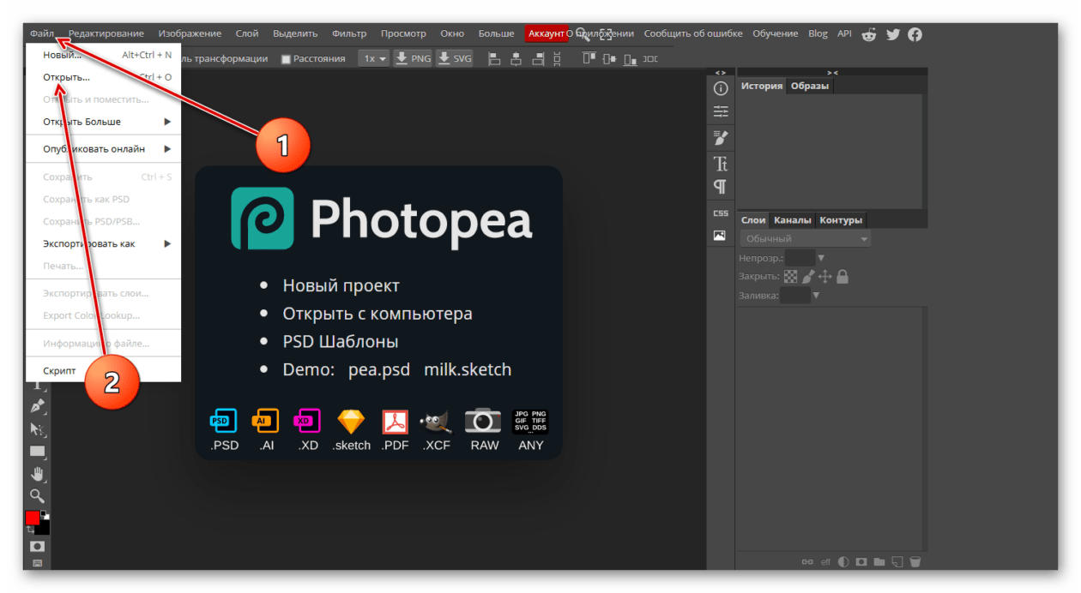Open the 1x scale dropdown
The width and height of the screenshot is (1081, 593).
pyautogui.click(x=373, y=58)
